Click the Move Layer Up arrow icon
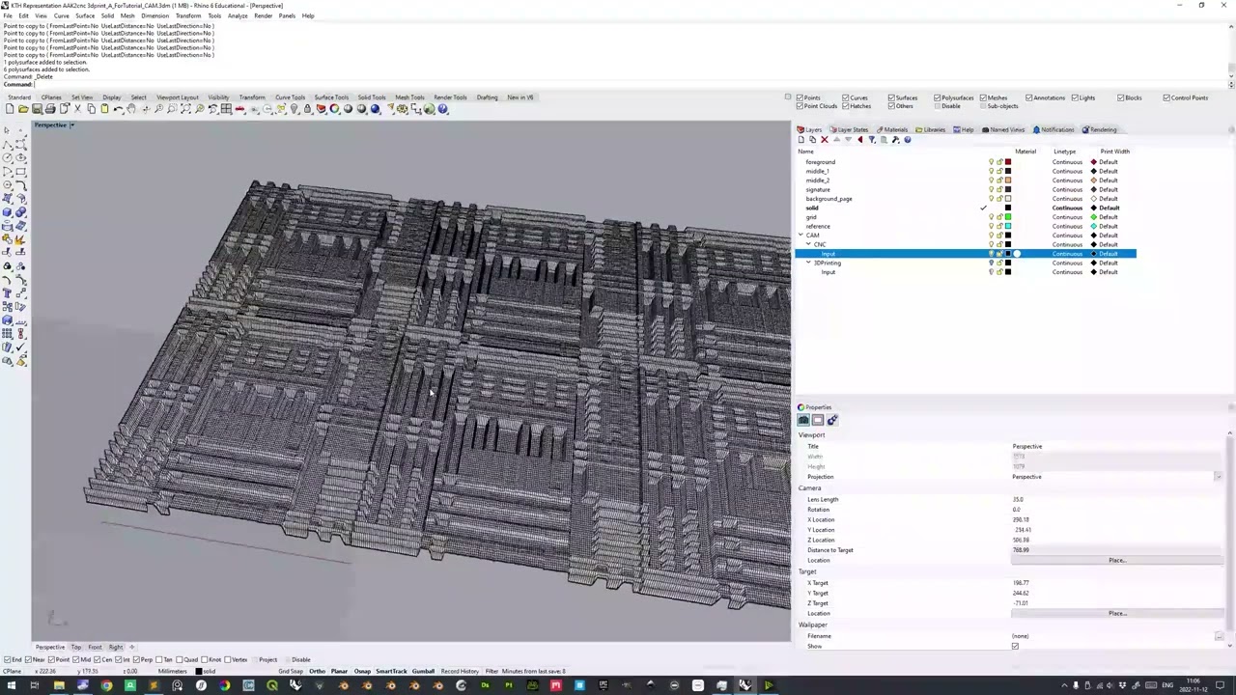The image size is (1236, 695). click(x=836, y=140)
